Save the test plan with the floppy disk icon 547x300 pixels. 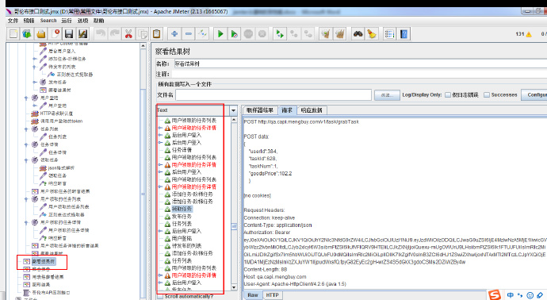(69, 34)
